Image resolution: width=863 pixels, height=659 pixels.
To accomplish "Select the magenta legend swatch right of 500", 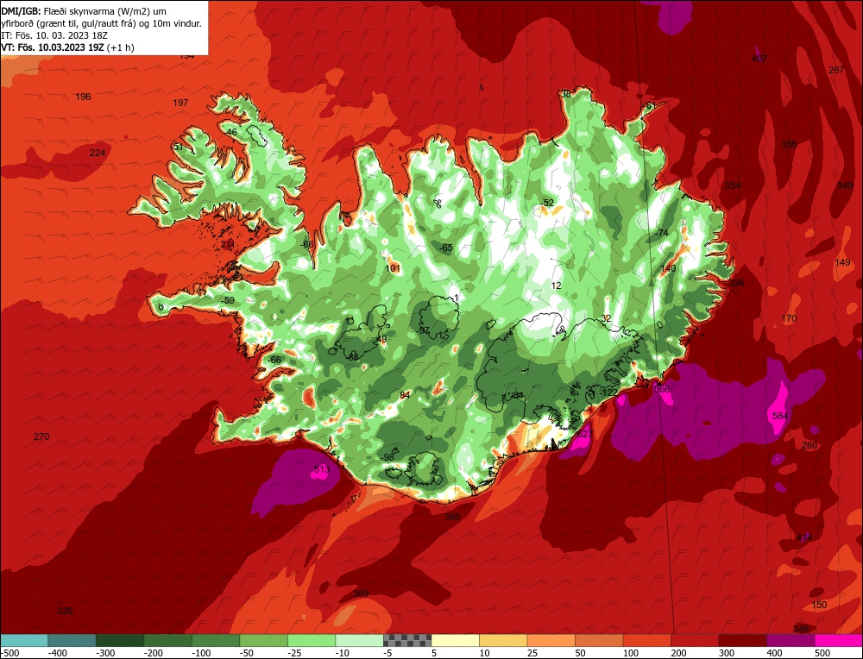I will [x=838, y=640].
